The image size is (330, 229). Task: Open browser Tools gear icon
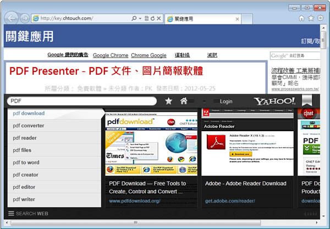point(320,18)
